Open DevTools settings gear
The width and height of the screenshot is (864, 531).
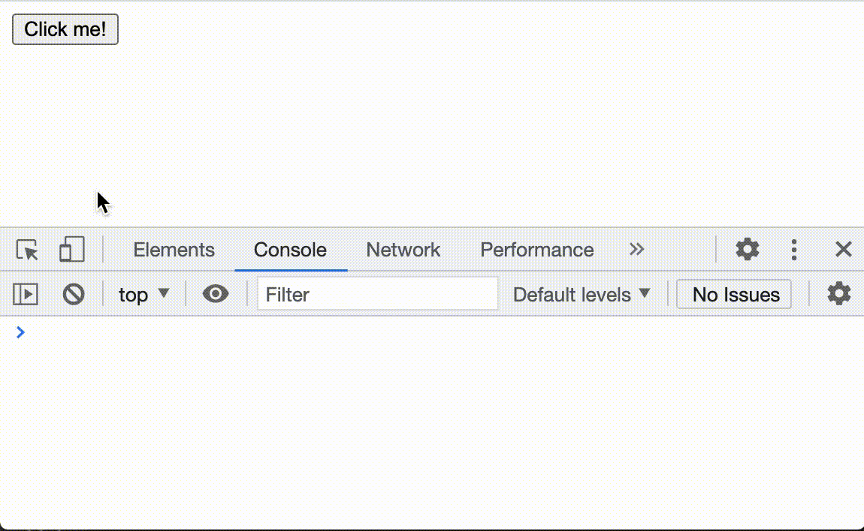(x=747, y=249)
